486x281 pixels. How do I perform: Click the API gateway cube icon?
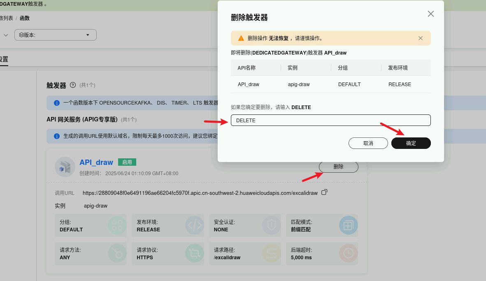[65, 167]
